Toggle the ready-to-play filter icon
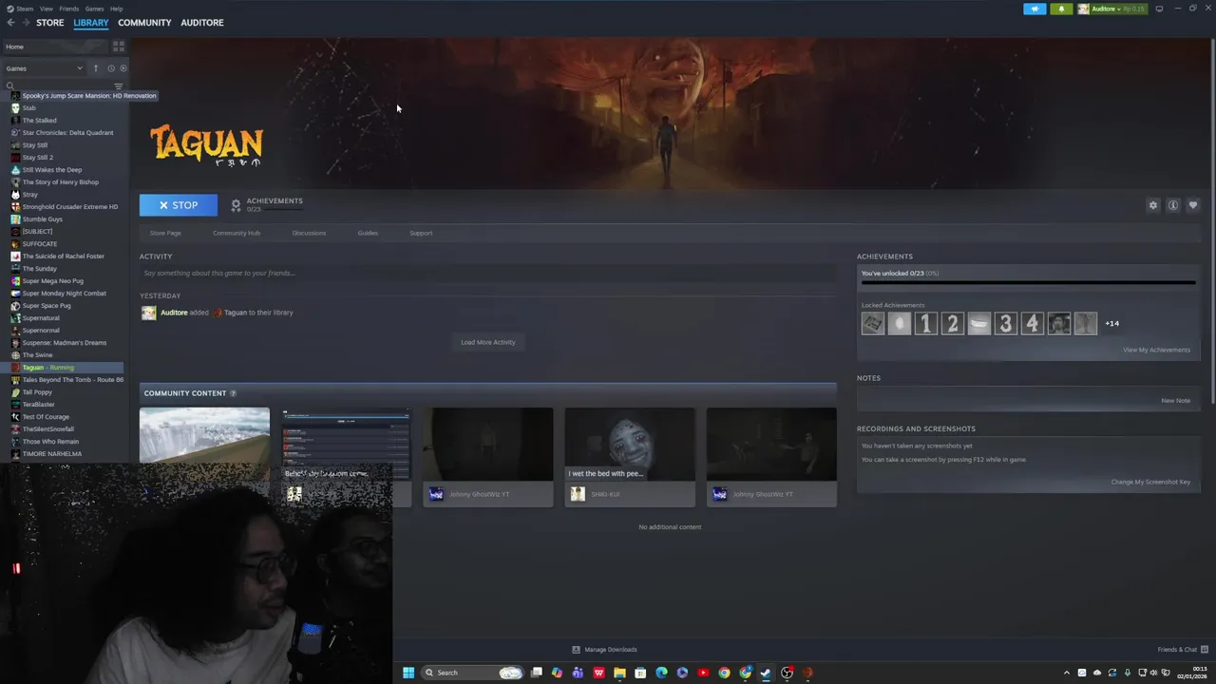 point(123,68)
